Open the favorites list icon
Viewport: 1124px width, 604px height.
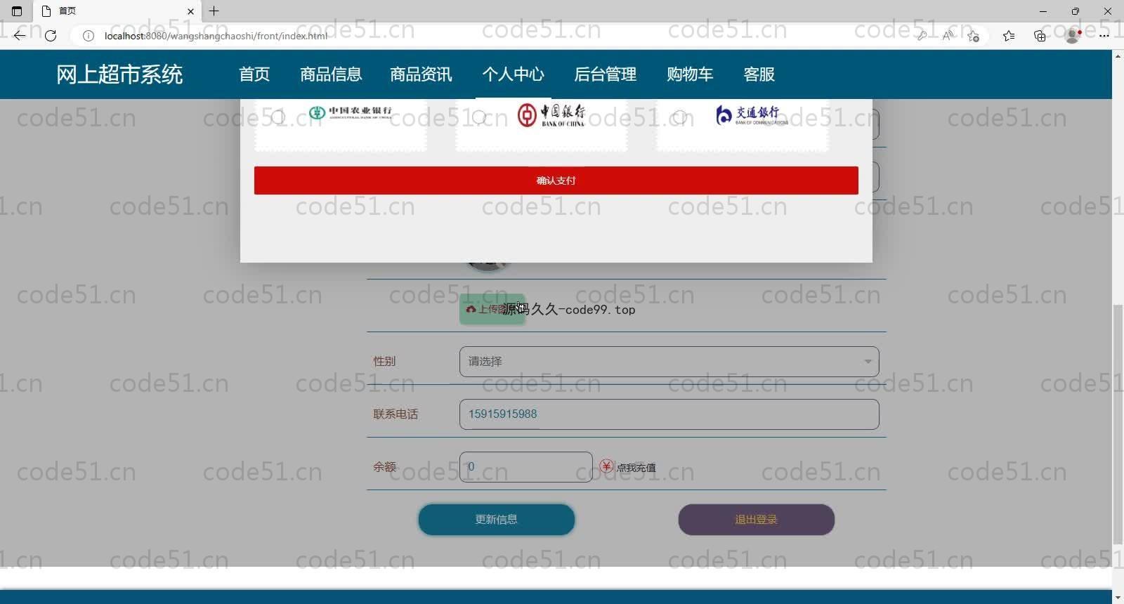tap(1009, 36)
